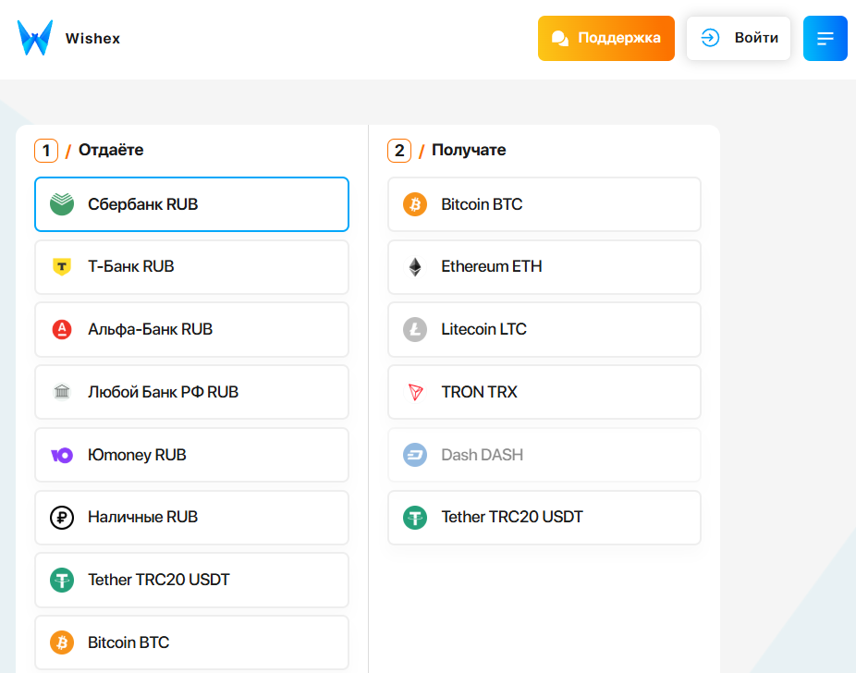Click the blue Dash icon
The image size is (856, 673).
[415, 455]
